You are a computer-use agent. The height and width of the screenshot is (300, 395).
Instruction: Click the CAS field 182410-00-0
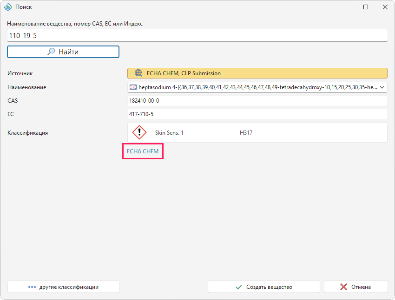(257, 101)
